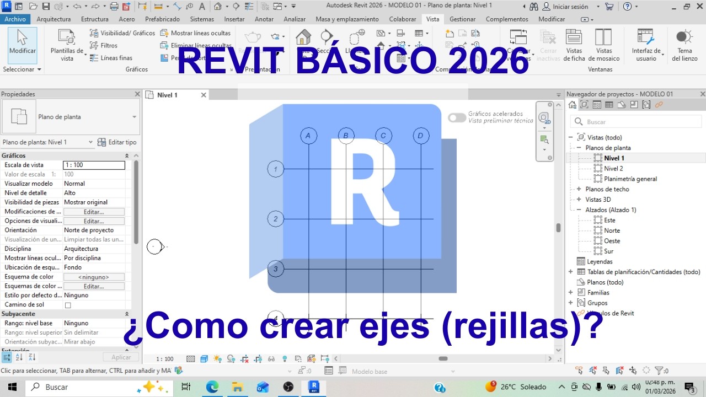Click the link icon in project browser toolbar
Image resolution: width=706 pixels, height=397 pixels.
point(659,104)
